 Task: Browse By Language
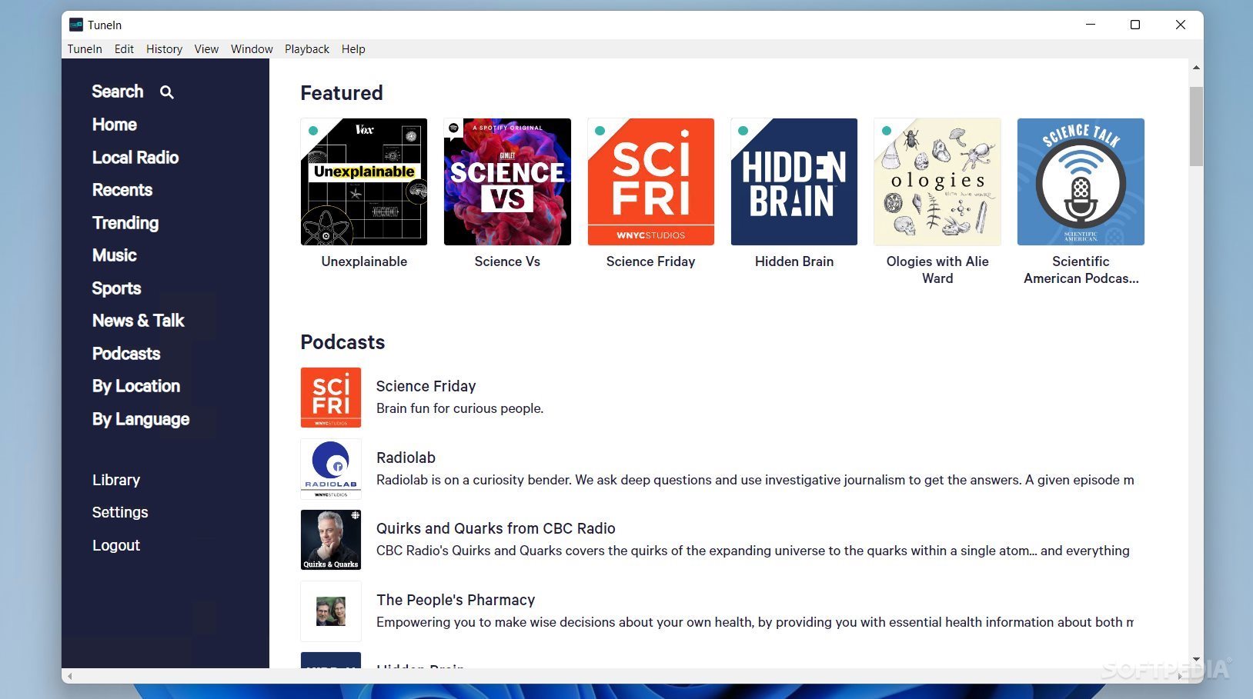pos(141,419)
